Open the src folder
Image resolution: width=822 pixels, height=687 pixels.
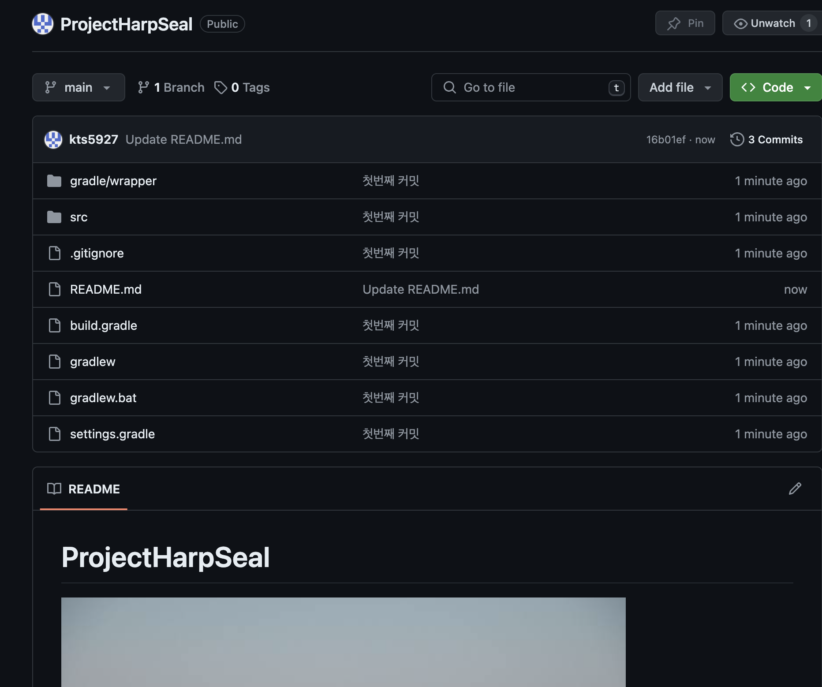[x=78, y=217]
